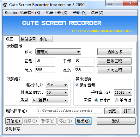Click the 打开 open folder button
This screenshot has width=140, height=137.
coord(128,111)
